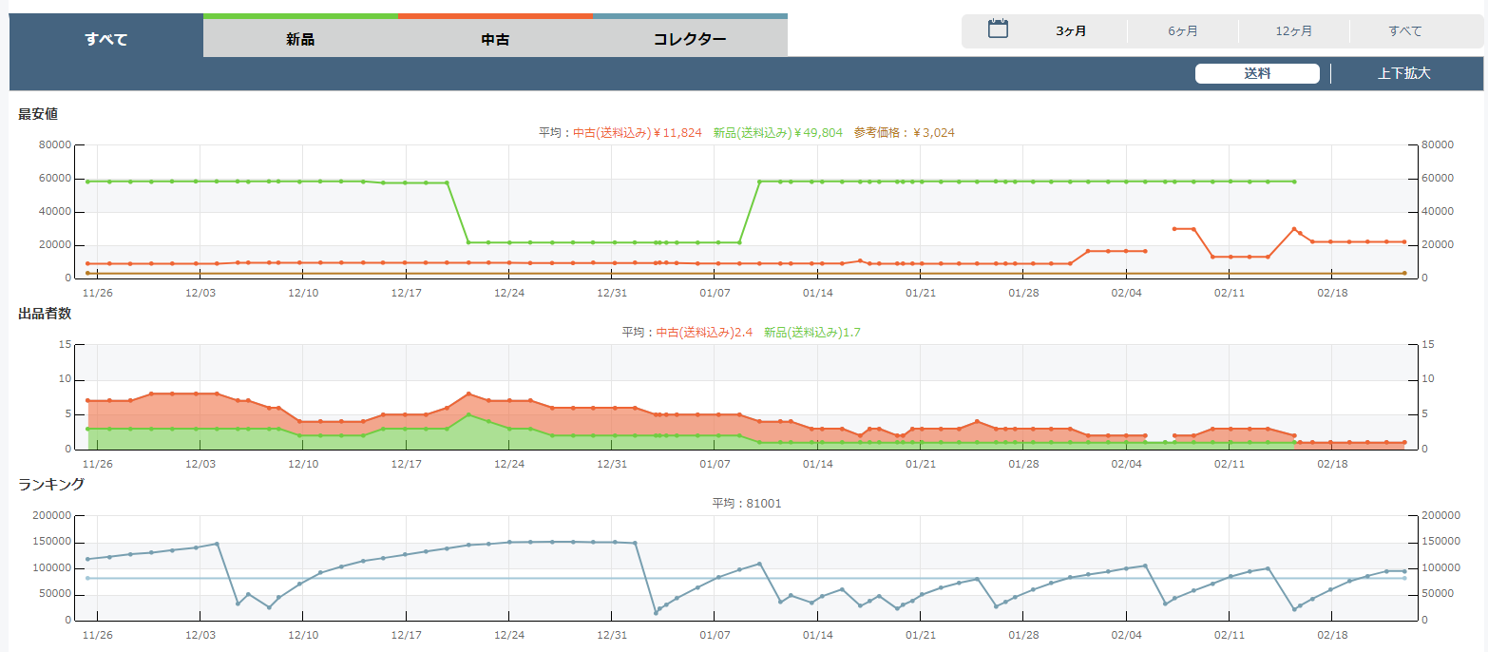
Task: Click the 平均：81001 label above ranking chart
Action: tap(747, 504)
